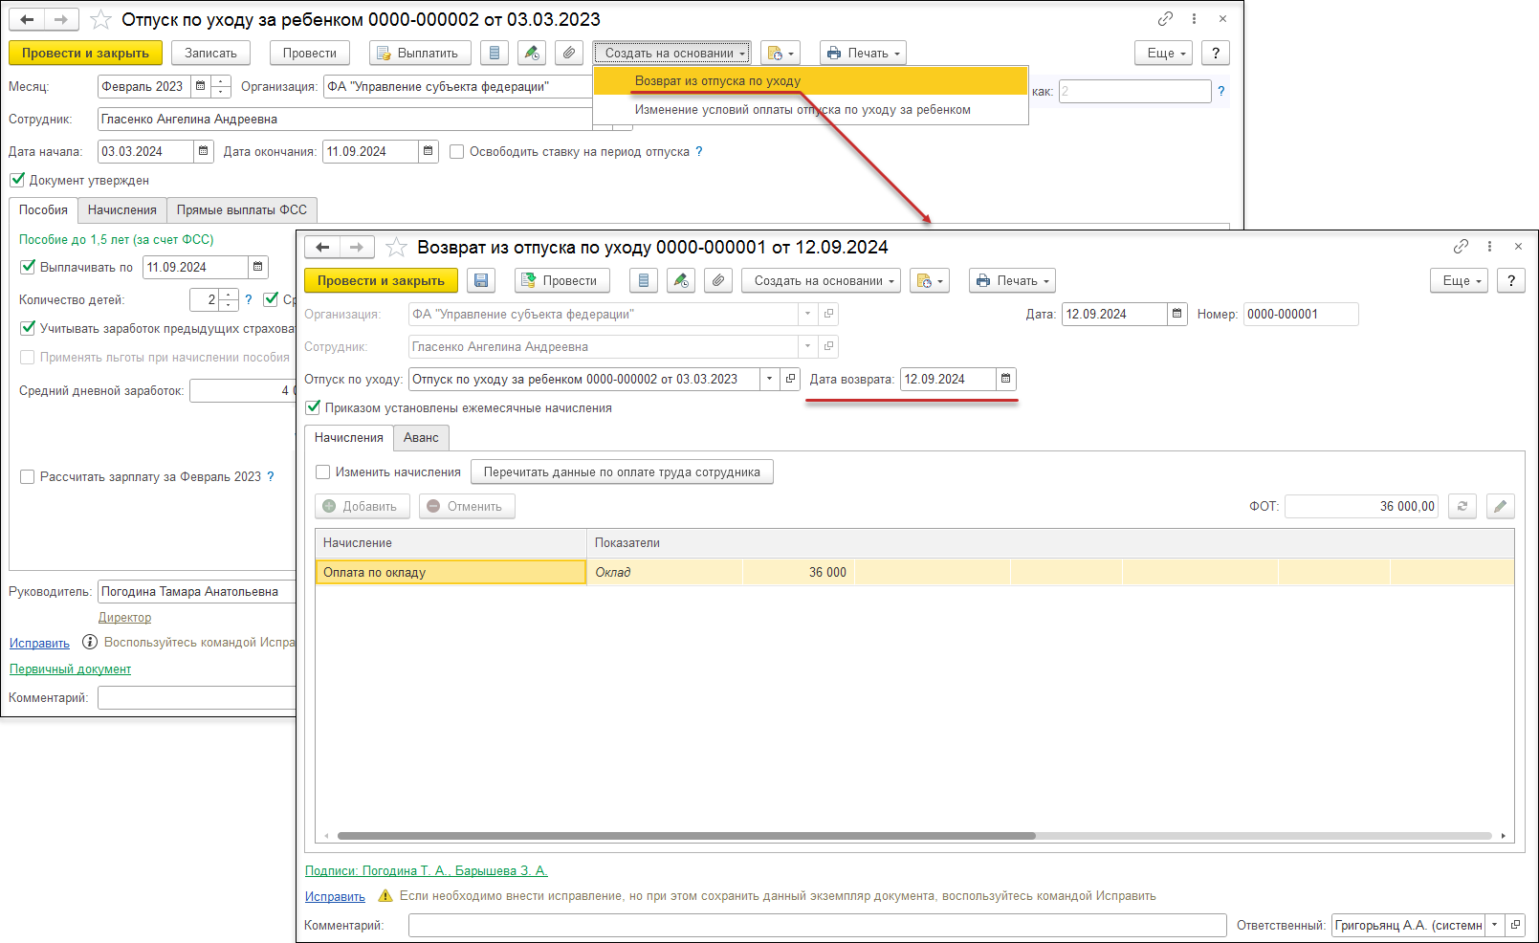The height and width of the screenshot is (943, 1539).
Task: Switch to Аванс tab
Action: pyautogui.click(x=421, y=438)
